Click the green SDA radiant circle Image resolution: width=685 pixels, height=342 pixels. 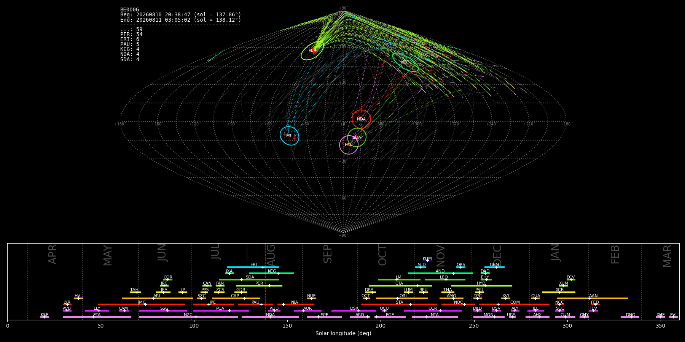point(357,137)
